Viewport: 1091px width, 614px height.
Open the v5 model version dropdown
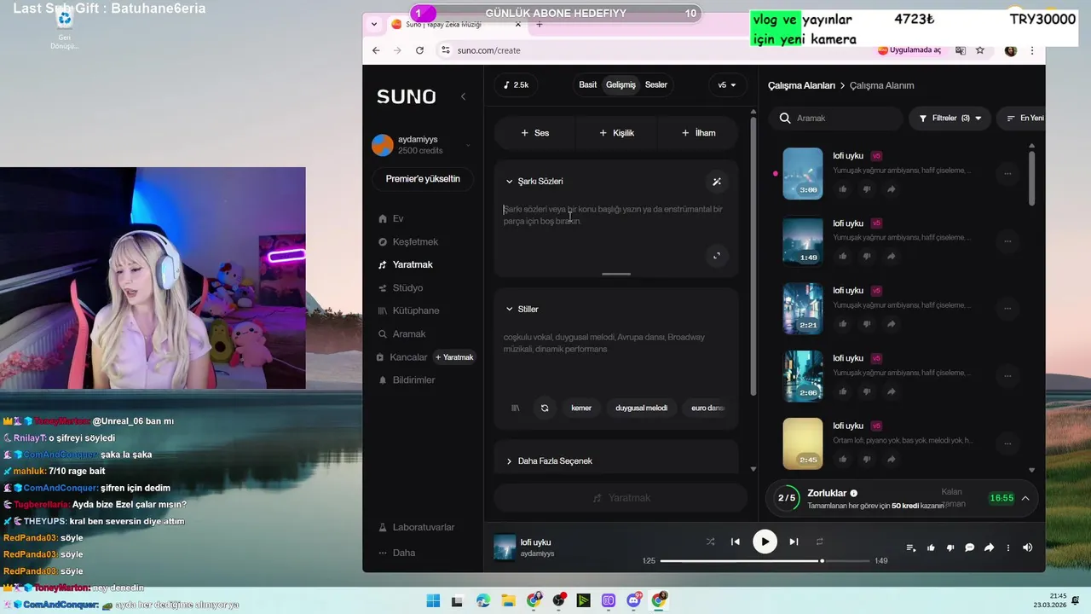click(727, 84)
